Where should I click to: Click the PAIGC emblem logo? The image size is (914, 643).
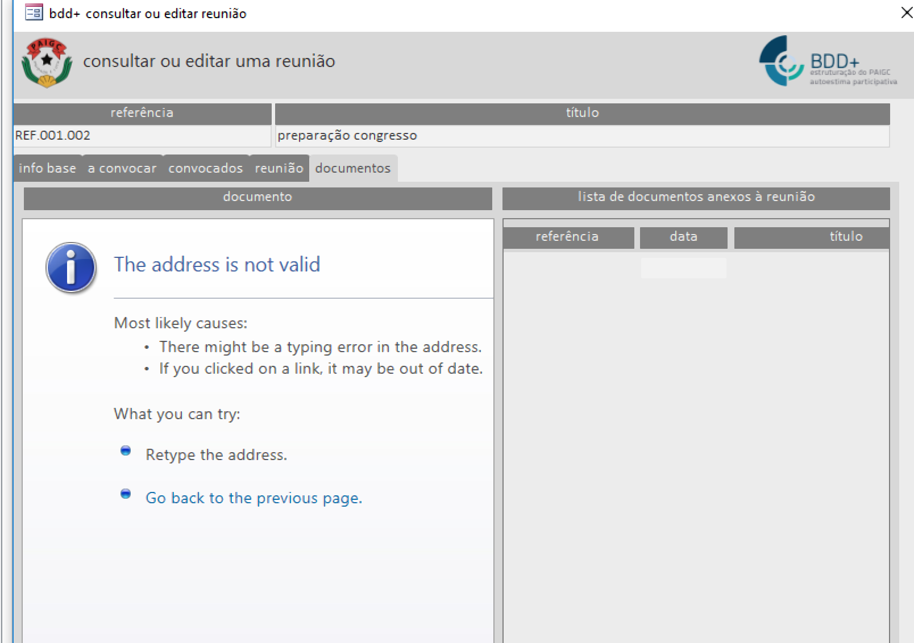tap(47, 62)
